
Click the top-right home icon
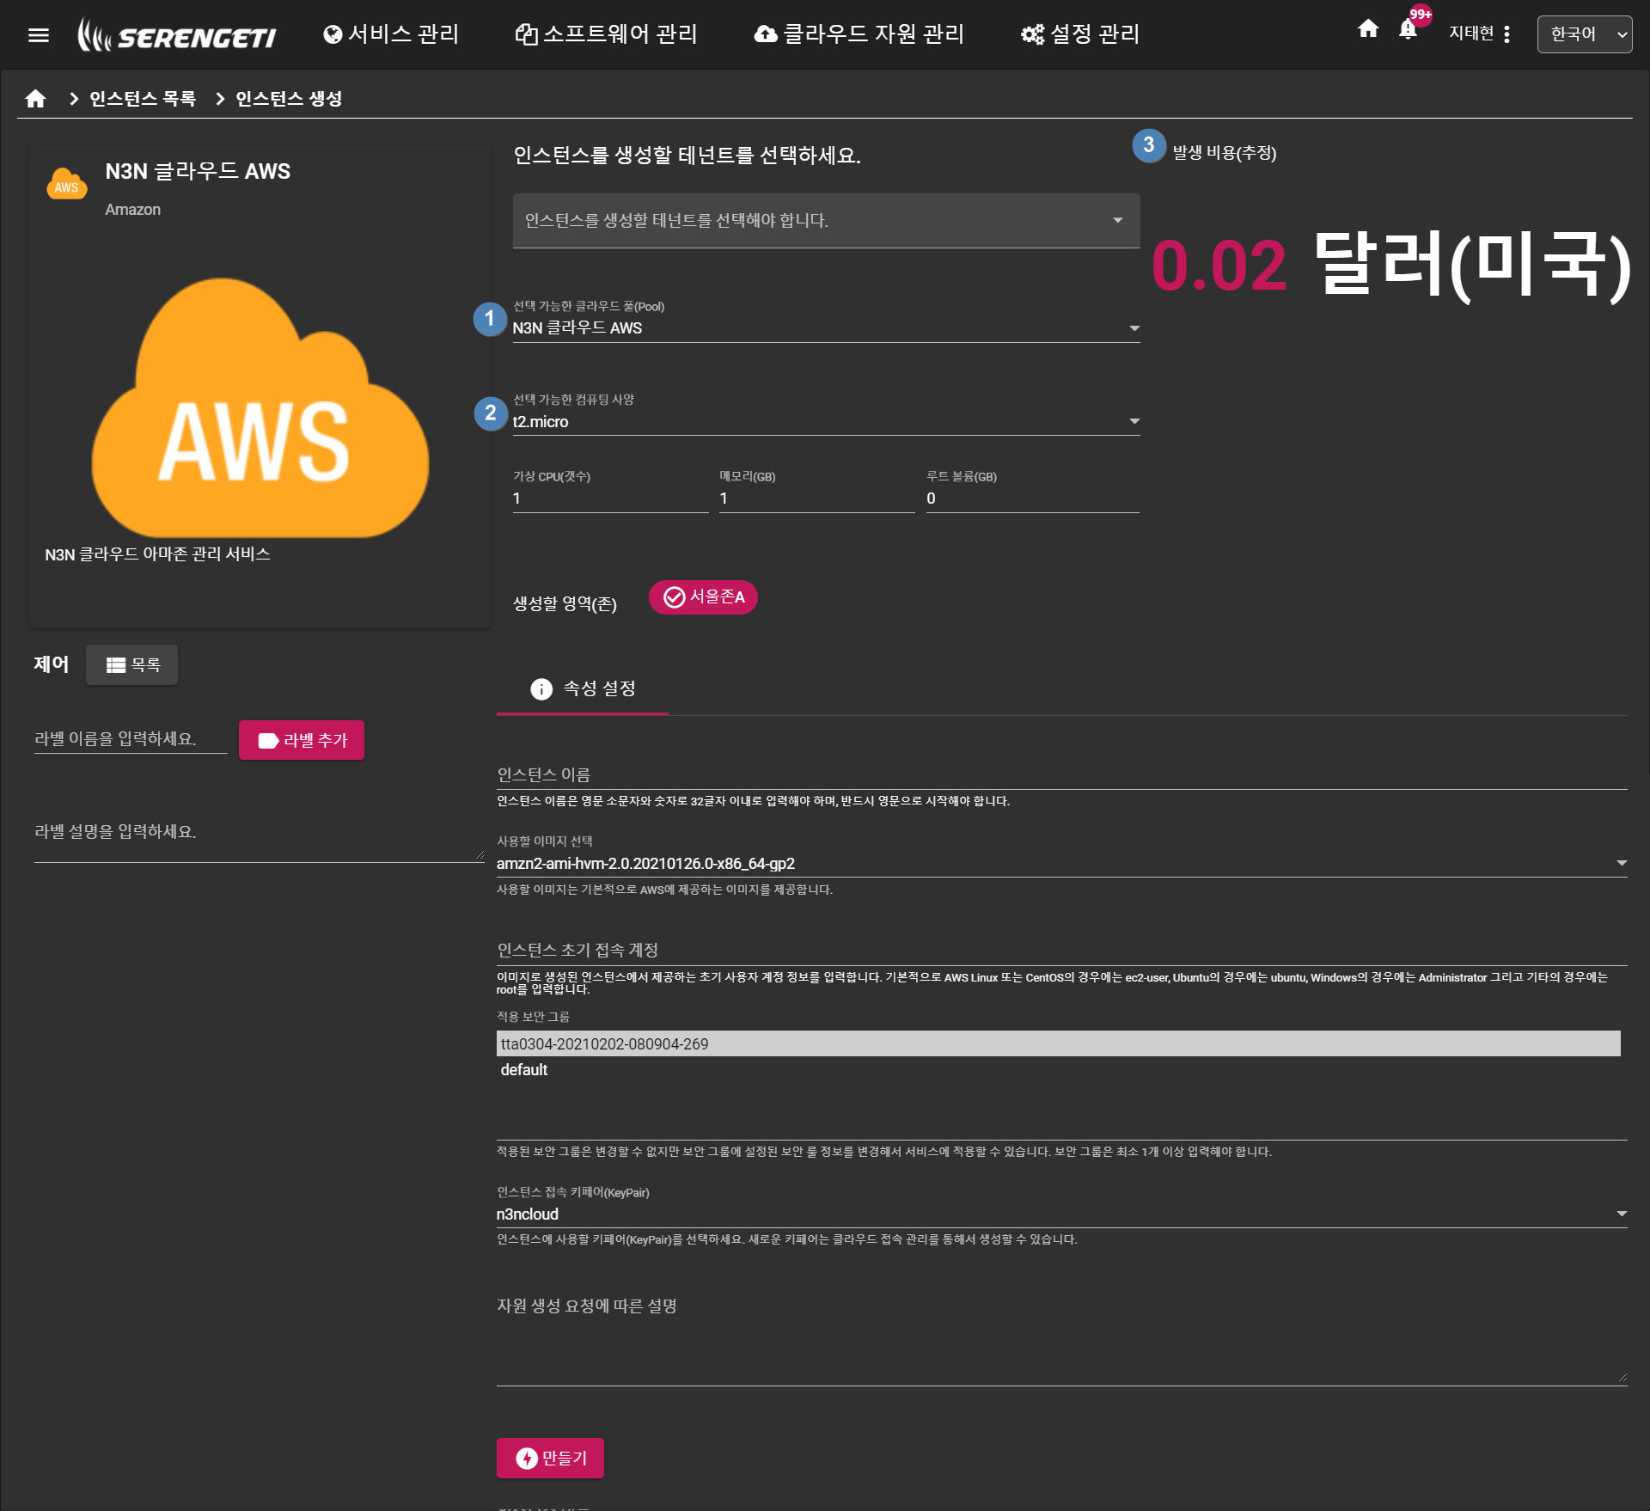(1368, 29)
